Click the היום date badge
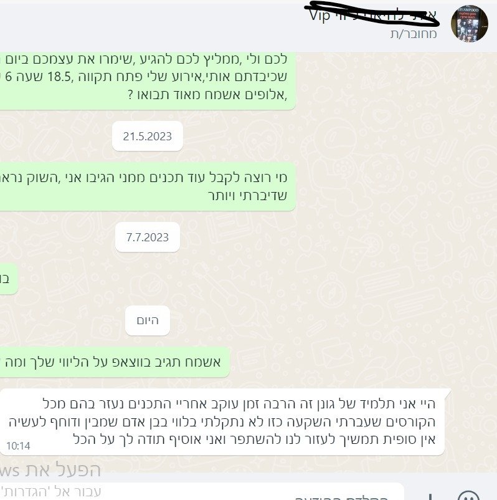 [x=148, y=320]
